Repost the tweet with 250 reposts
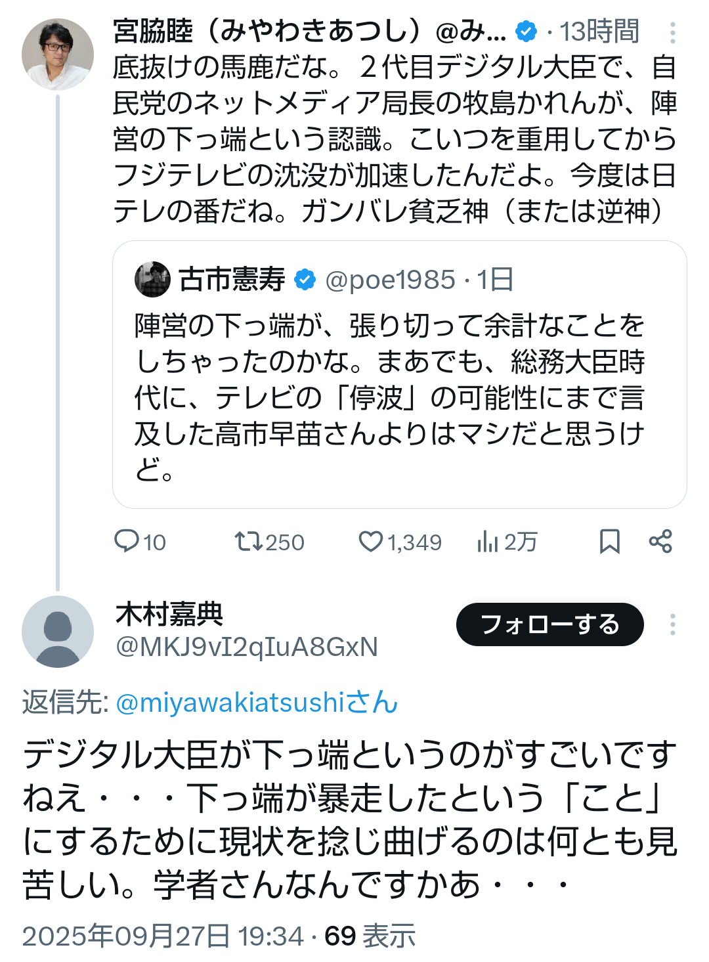 coord(249,542)
